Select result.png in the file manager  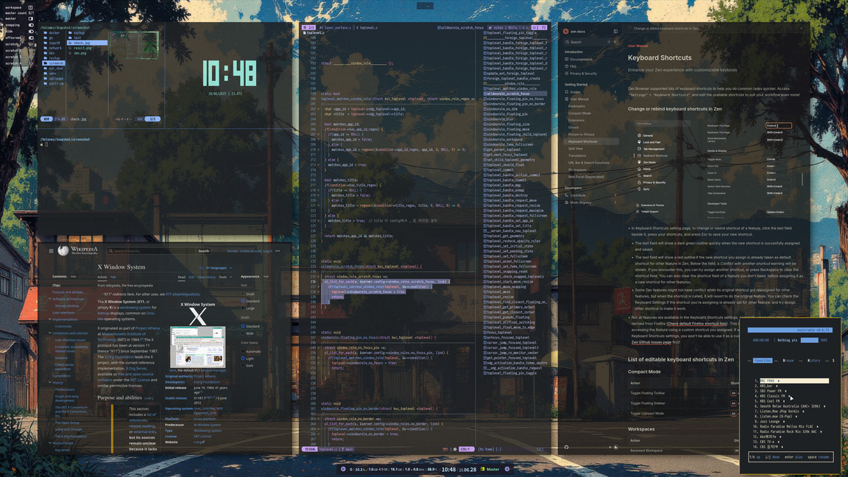point(80,48)
